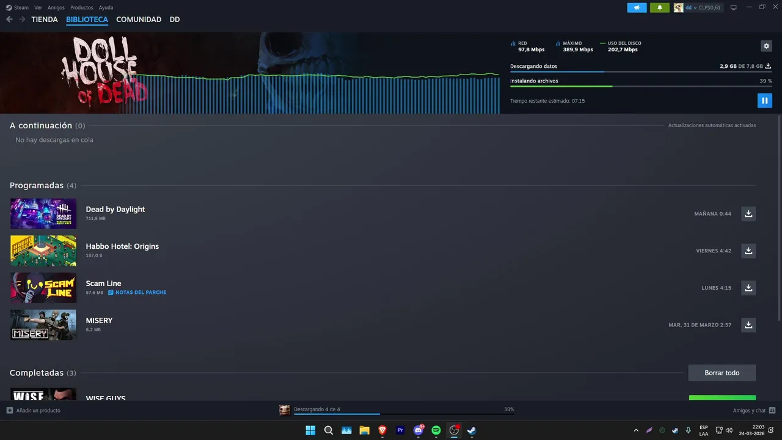This screenshot has width=782, height=440.
Task: Click Añadir un producto
Action: 34,411
